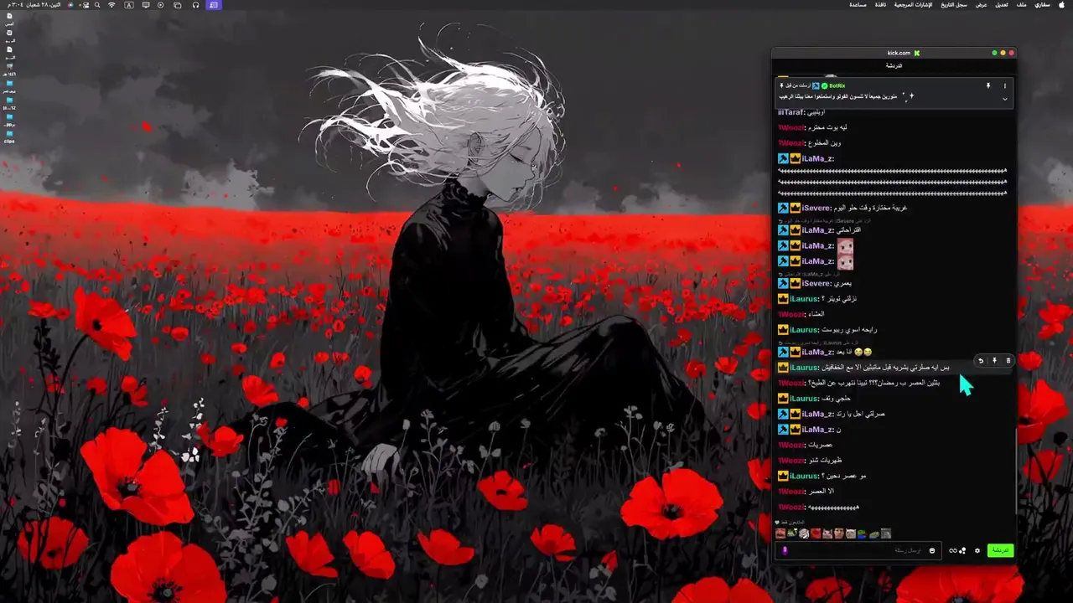Open the سجل التاريخ (History) menu

954,5
